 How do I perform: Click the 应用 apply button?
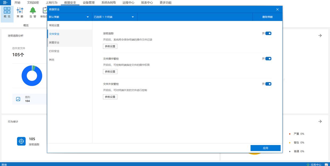tap(265, 148)
